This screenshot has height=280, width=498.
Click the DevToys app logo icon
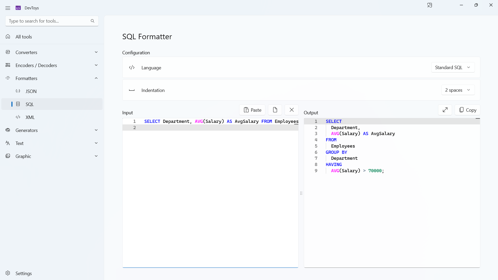[x=18, y=8]
